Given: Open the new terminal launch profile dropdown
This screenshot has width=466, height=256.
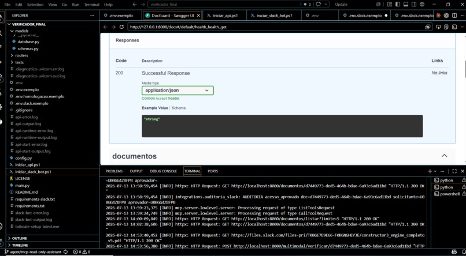Looking at the screenshot, I should (x=435, y=171).
